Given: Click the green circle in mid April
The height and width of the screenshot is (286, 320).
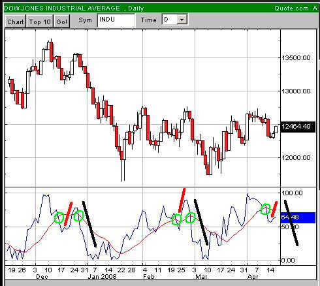Looking at the screenshot, I should click(266, 209).
